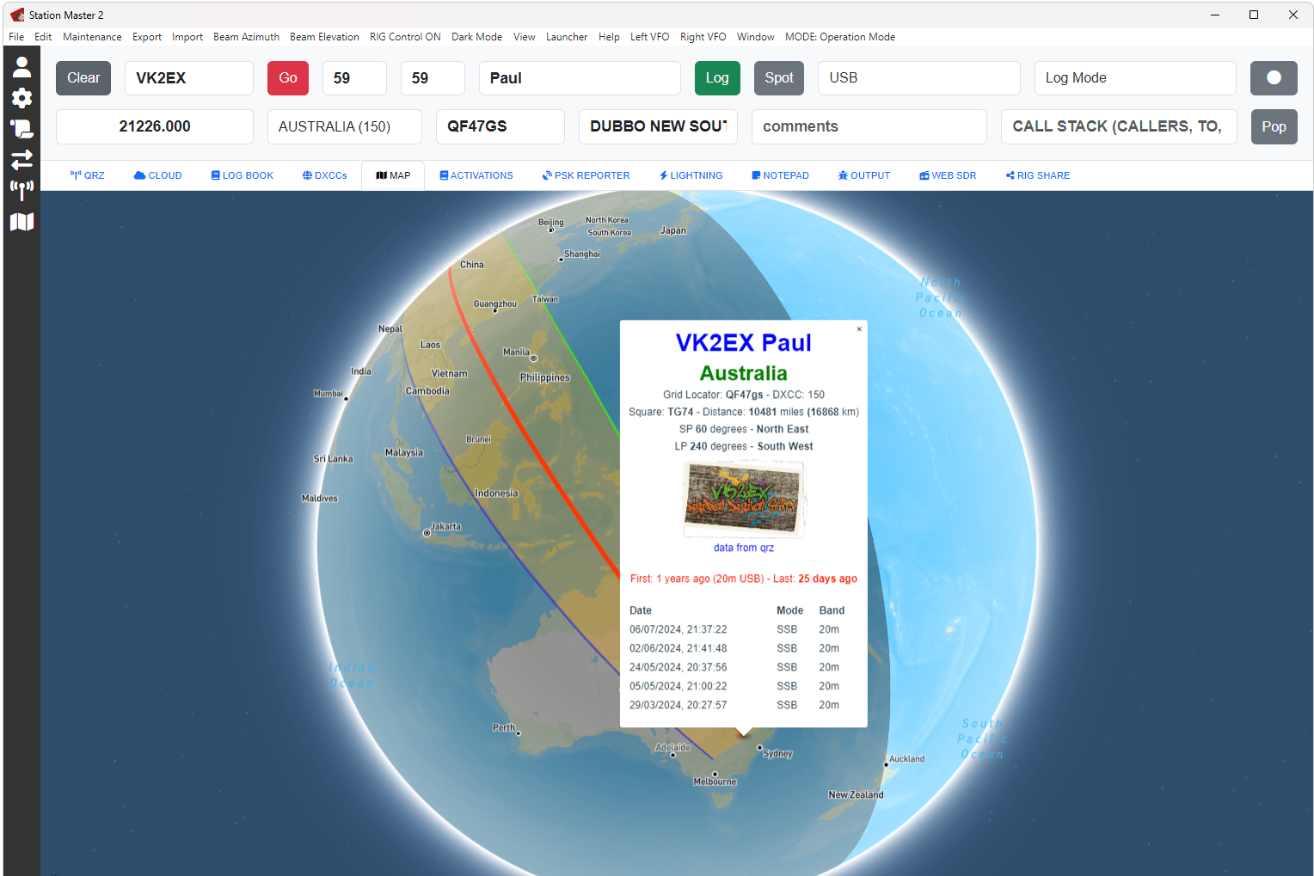This screenshot has width=1314, height=876.
Task: Toggle Dark Mode from the menu bar
Action: (x=476, y=37)
